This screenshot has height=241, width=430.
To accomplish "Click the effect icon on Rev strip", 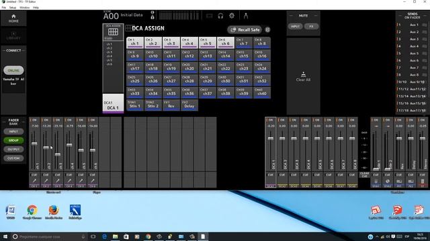I will point(399,181).
